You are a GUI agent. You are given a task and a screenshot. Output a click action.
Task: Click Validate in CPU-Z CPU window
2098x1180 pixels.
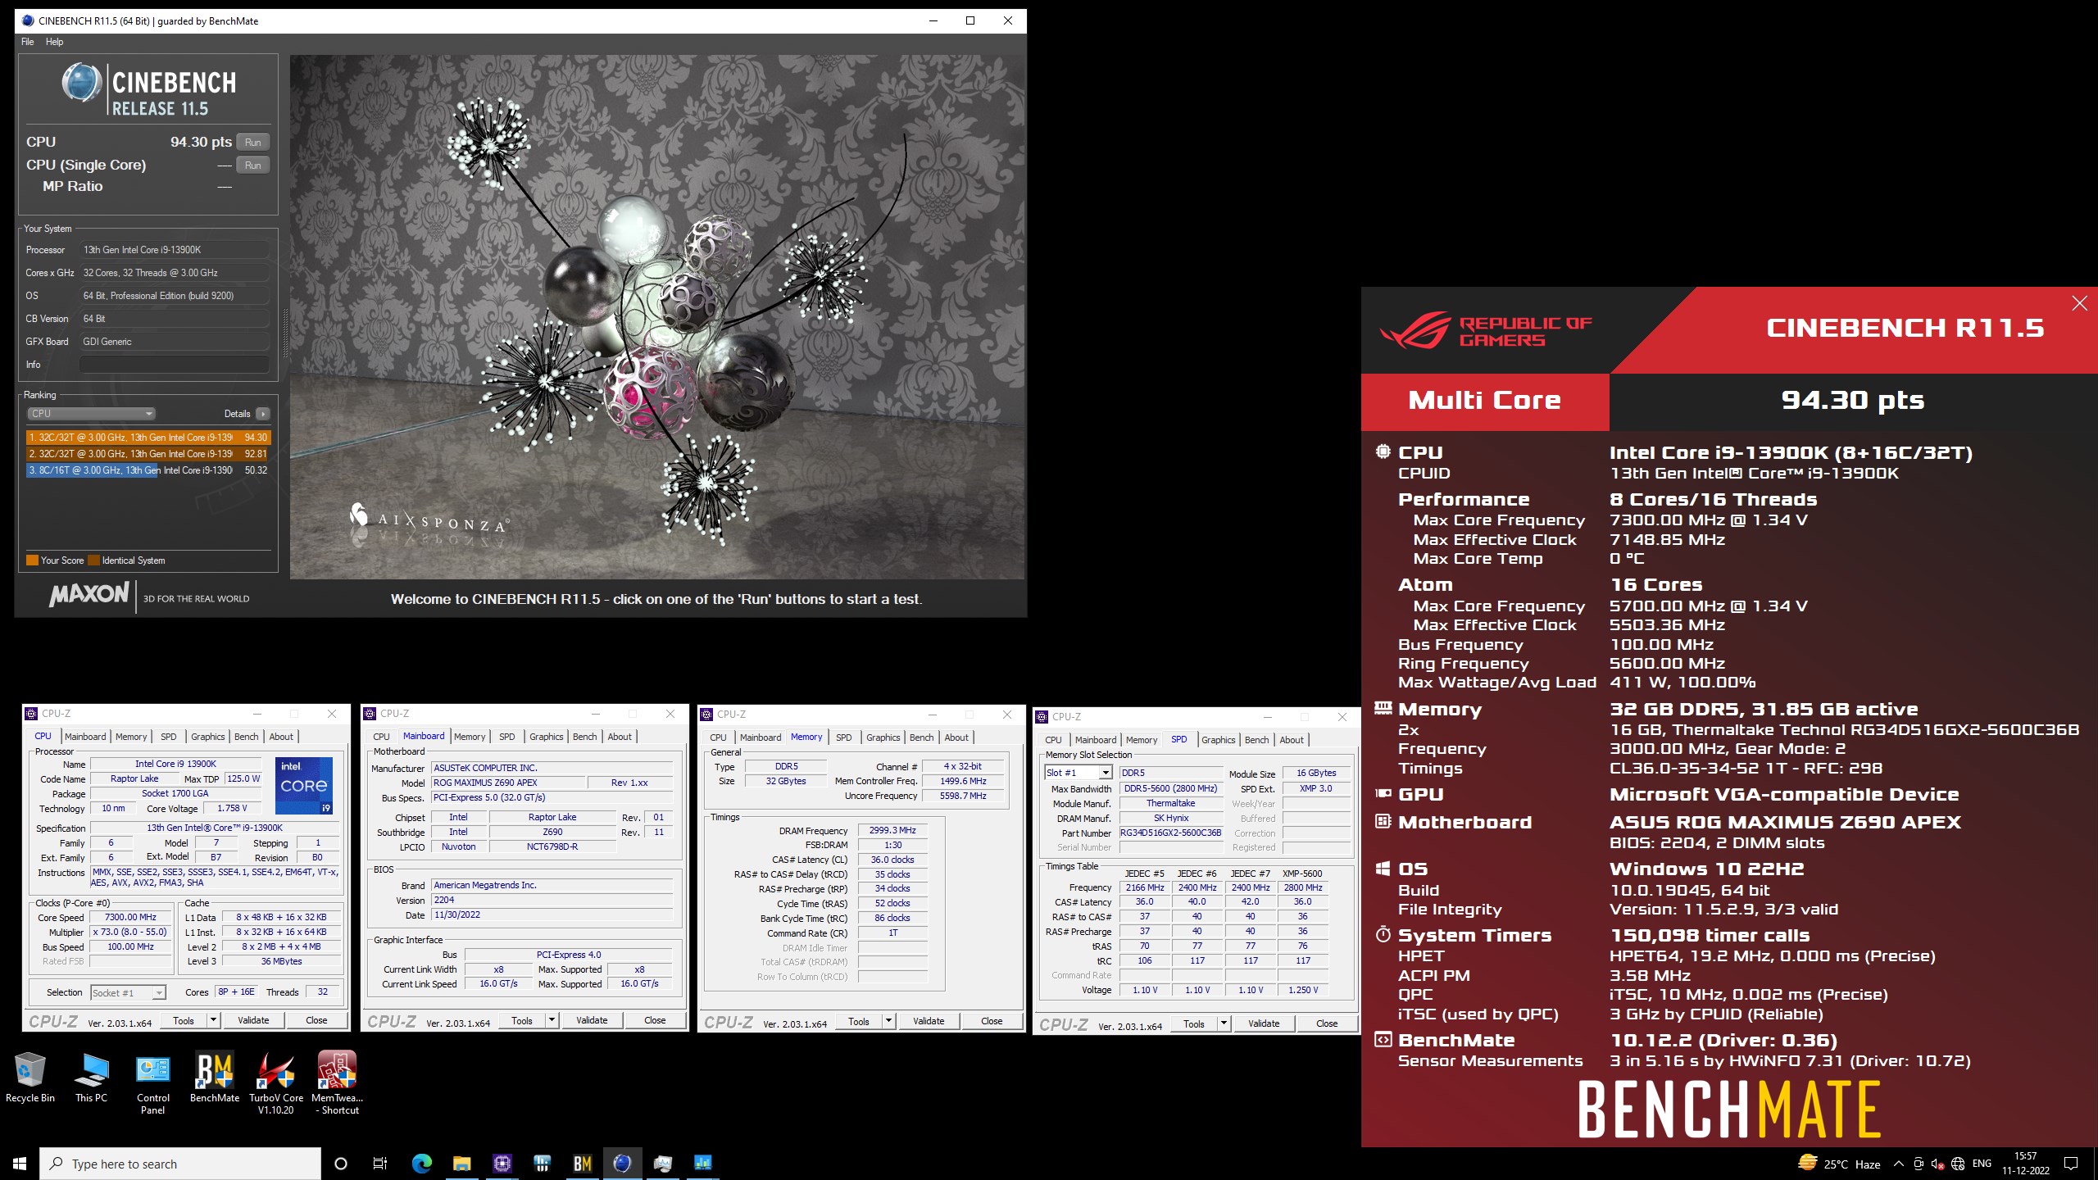pyautogui.click(x=253, y=1020)
